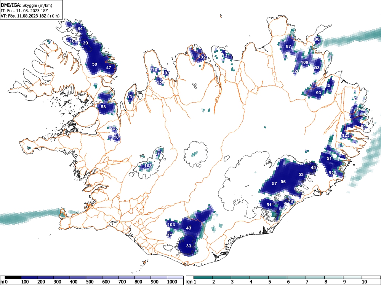Click the visibility value '123' on the map
The image size is (381, 285).
346,135
